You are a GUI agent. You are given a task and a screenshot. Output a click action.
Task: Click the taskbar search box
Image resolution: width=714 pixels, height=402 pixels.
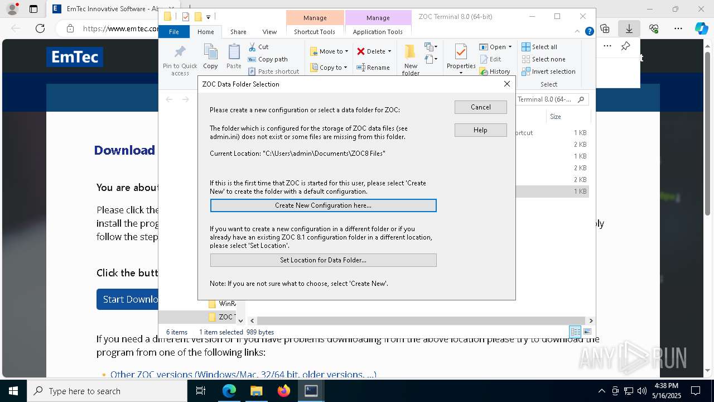[x=107, y=391]
